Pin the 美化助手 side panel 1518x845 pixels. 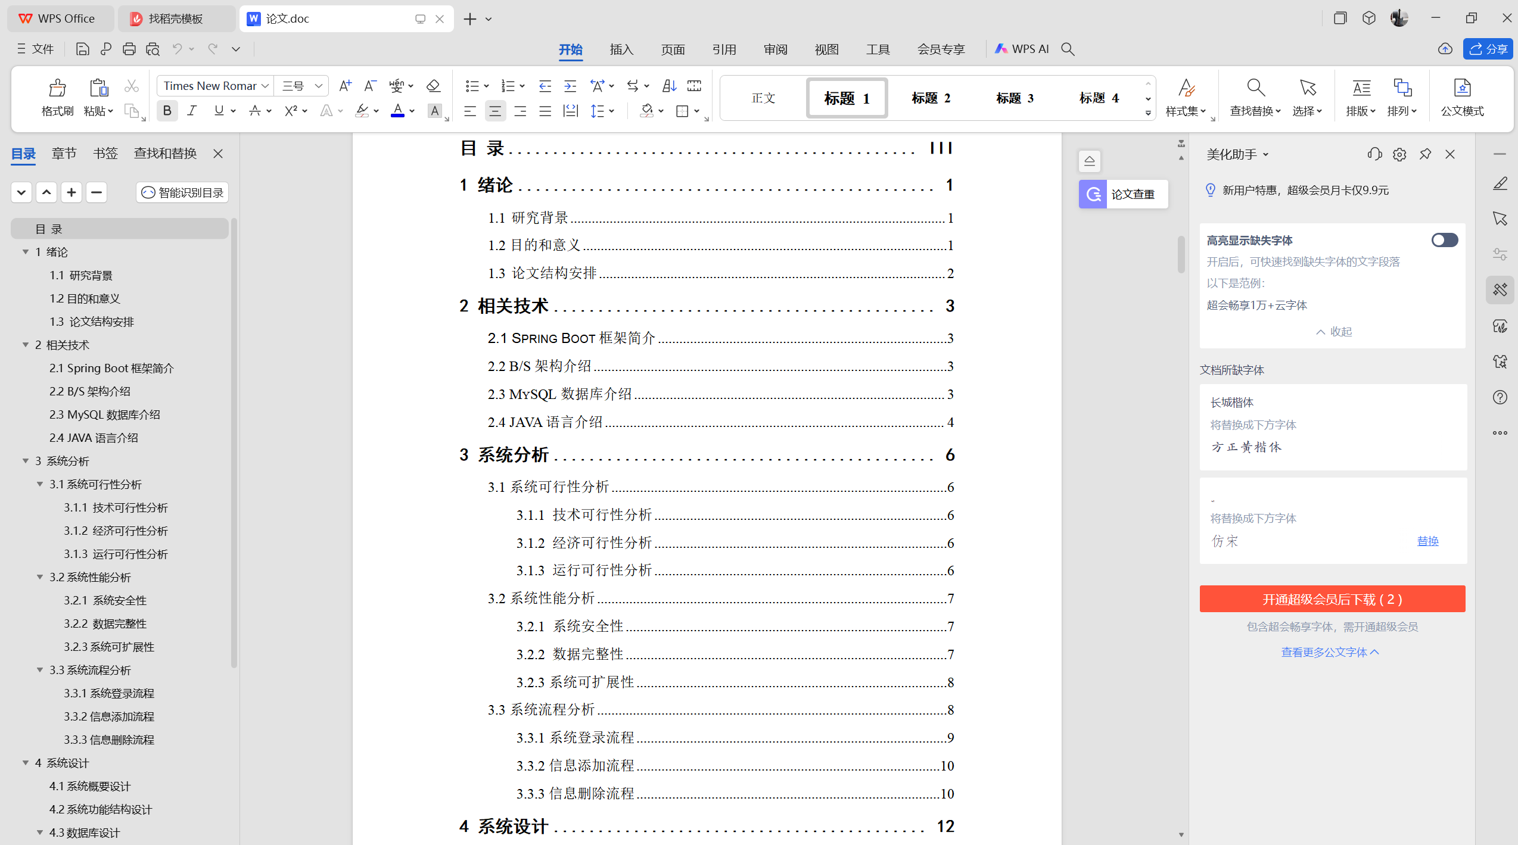(1425, 155)
